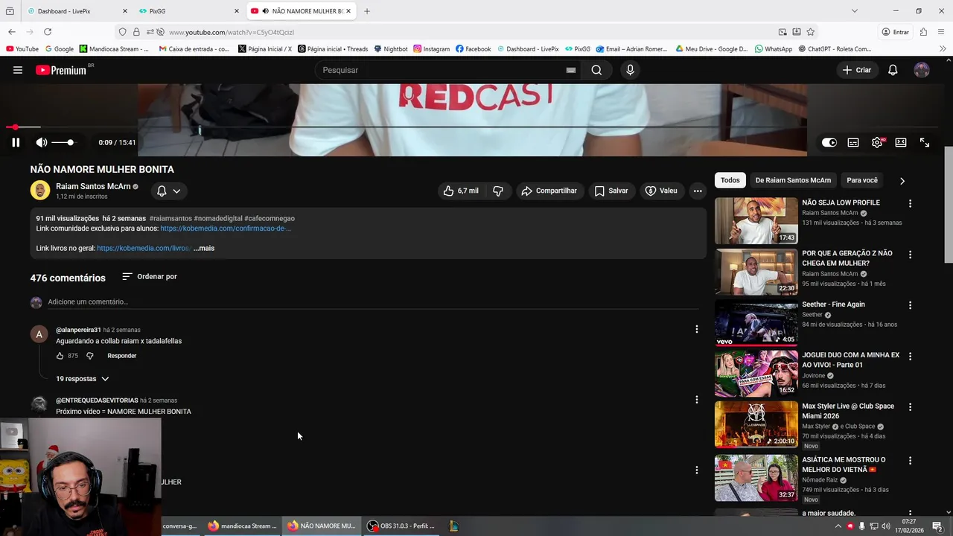Toggle subtitles/captions button
This screenshot has width=953, height=536.
(853, 142)
